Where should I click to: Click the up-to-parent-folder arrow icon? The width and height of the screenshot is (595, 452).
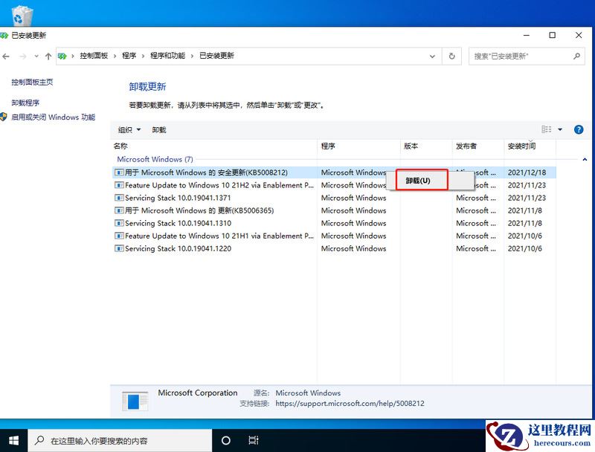[48, 56]
